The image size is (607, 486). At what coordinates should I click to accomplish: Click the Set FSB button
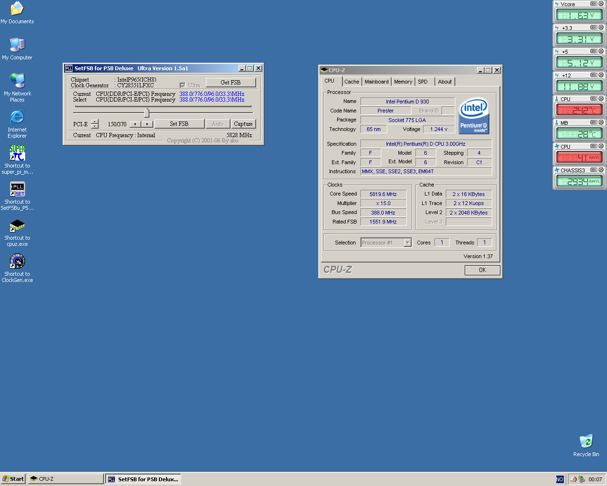click(x=179, y=124)
